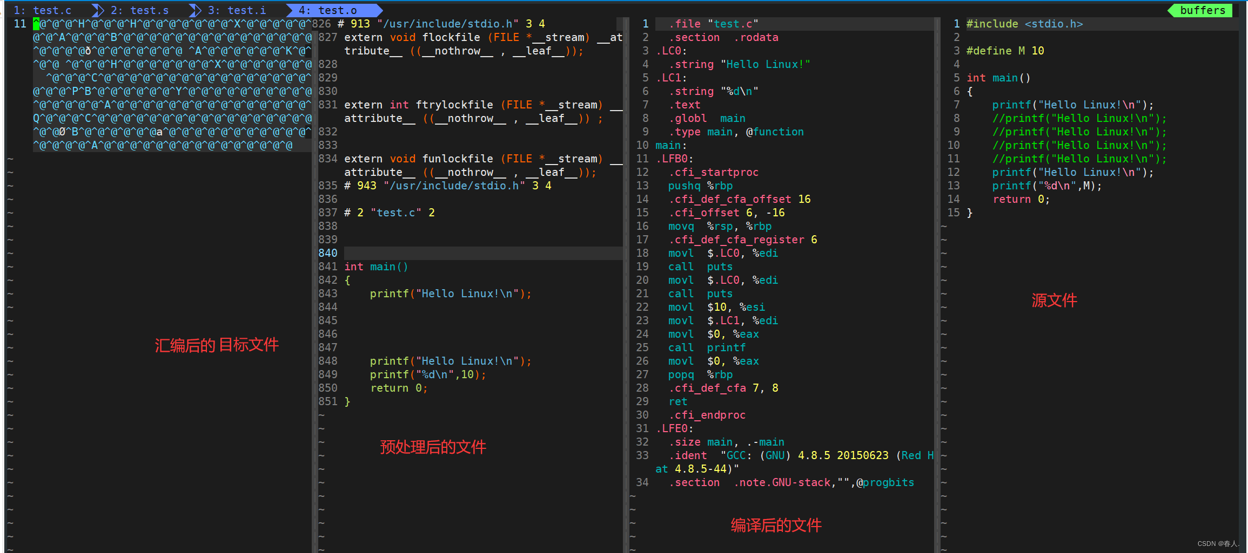Click 'return 0;' in the source file pane

click(x=1021, y=199)
